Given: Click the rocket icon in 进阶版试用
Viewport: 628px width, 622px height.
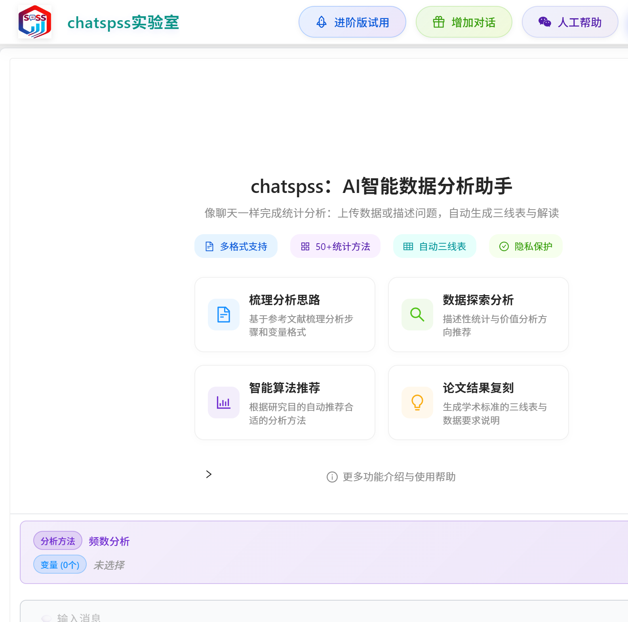Looking at the screenshot, I should 322,22.
